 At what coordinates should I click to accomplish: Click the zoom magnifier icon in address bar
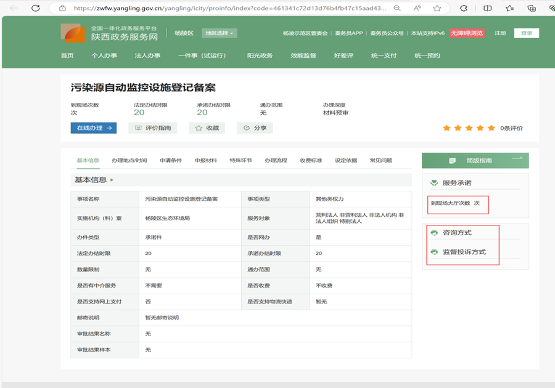click(x=397, y=8)
